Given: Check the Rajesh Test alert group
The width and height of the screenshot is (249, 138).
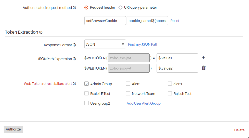Looking at the screenshot, I should coord(170,93).
